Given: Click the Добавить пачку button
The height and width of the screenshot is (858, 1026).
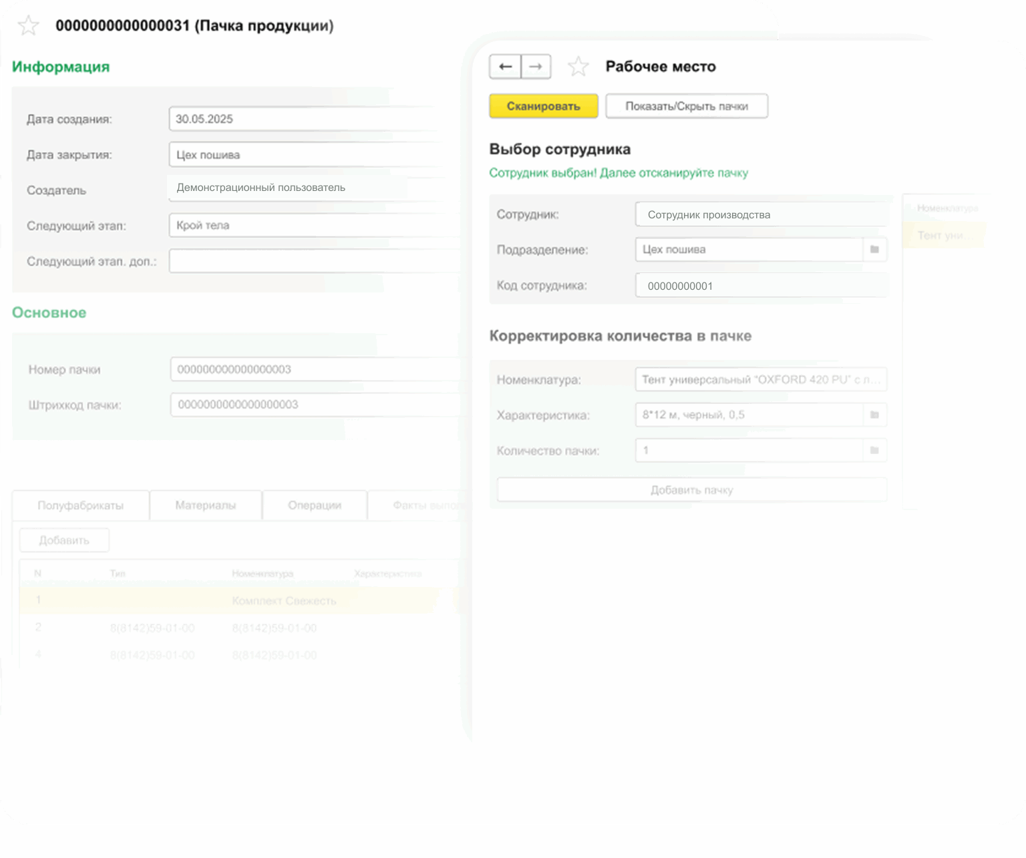Looking at the screenshot, I should click(x=692, y=490).
